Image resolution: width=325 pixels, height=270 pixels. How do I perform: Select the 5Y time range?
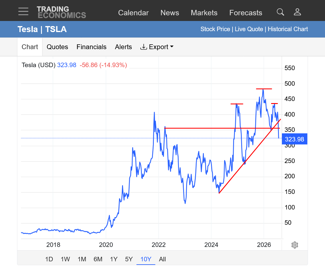[129, 259]
